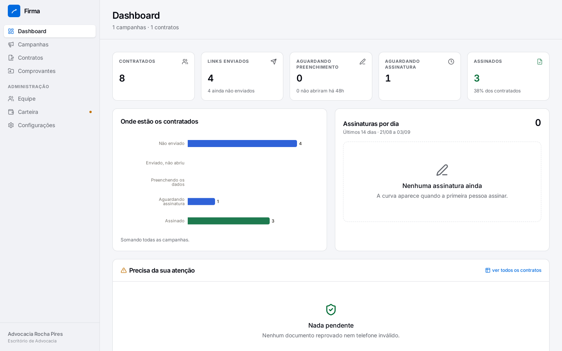This screenshot has height=351, width=562.
Task: Open the Carteira menu item
Action: tap(50, 112)
